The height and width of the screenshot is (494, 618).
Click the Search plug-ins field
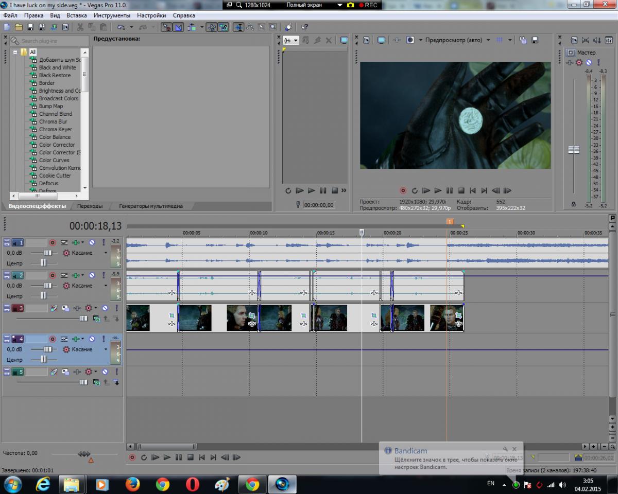(48, 41)
